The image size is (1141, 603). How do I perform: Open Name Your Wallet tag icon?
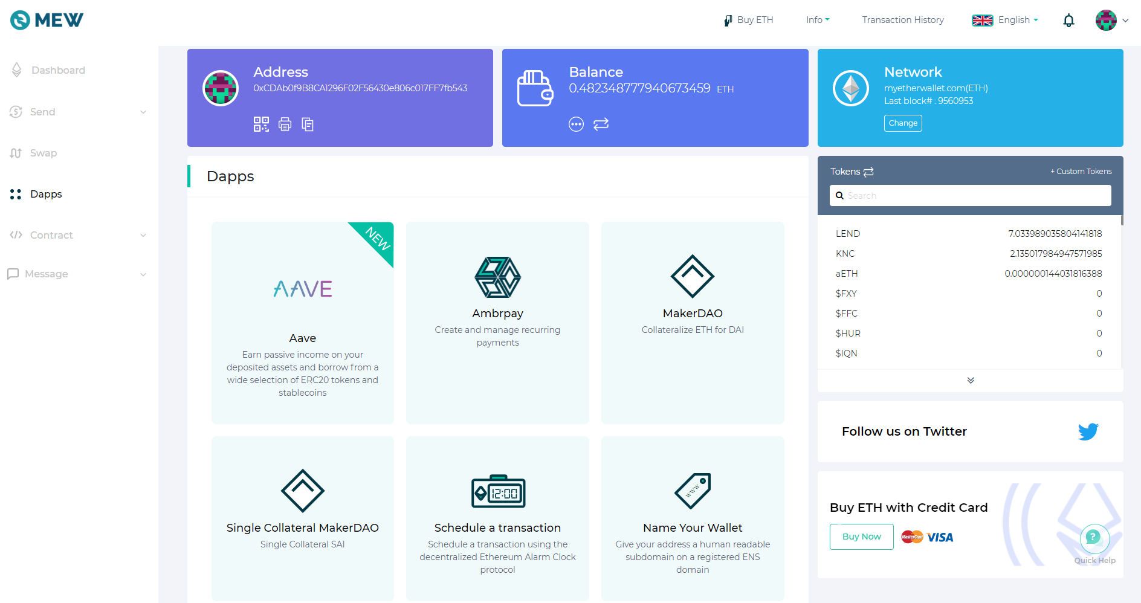693,491
